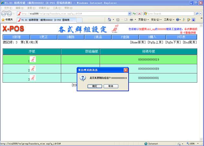Viewport: 204px width, 146px height.
Task: Click the 确定 button in the dialog
Action: pyautogui.click(x=95, y=86)
